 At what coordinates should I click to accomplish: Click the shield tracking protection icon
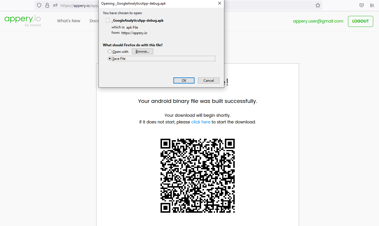(39, 5)
